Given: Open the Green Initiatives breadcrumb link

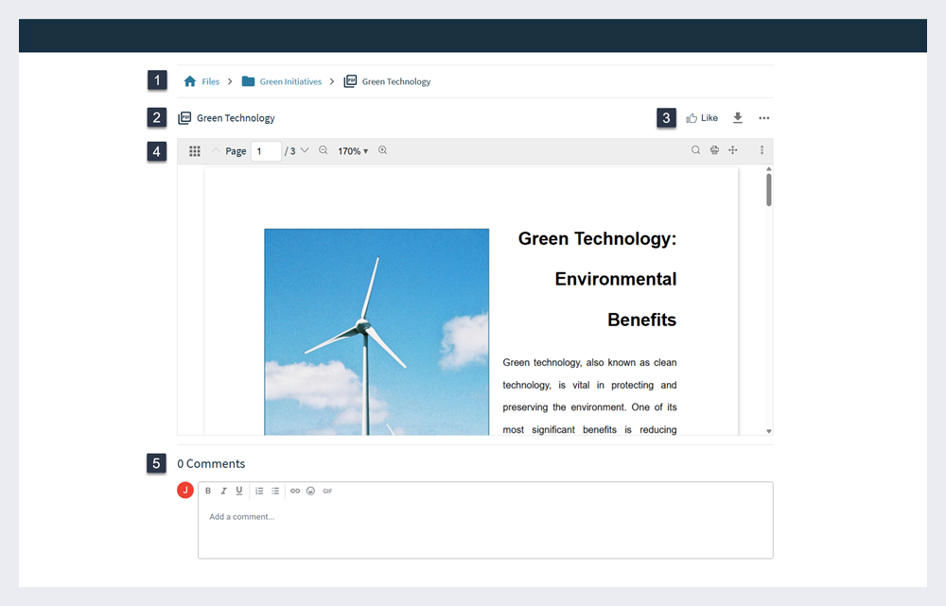Looking at the screenshot, I should pos(290,81).
